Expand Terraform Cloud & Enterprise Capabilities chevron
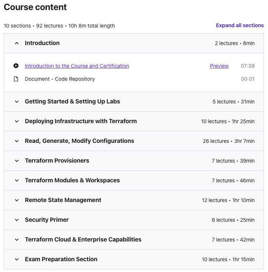268x272 pixels. pos(17,240)
